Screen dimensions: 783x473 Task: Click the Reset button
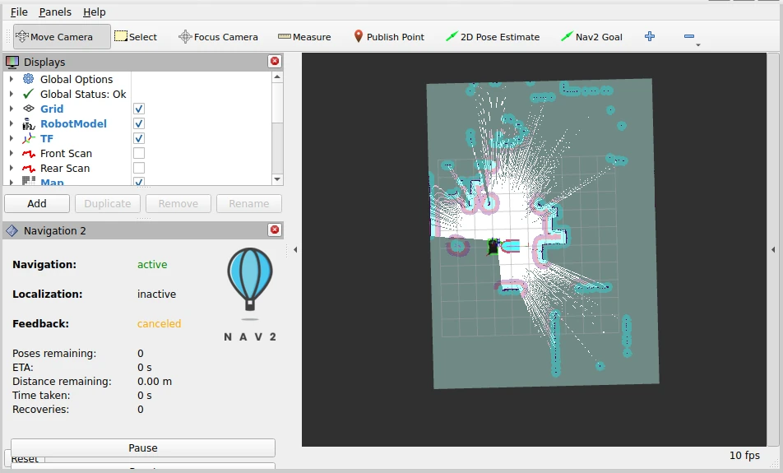coord(25,458)
